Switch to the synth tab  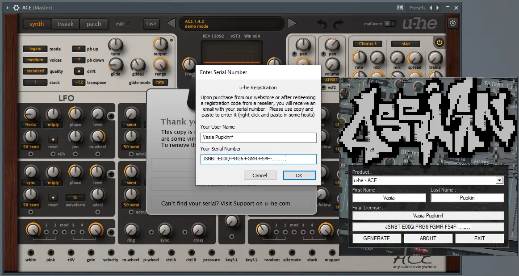tap(37, 24)
